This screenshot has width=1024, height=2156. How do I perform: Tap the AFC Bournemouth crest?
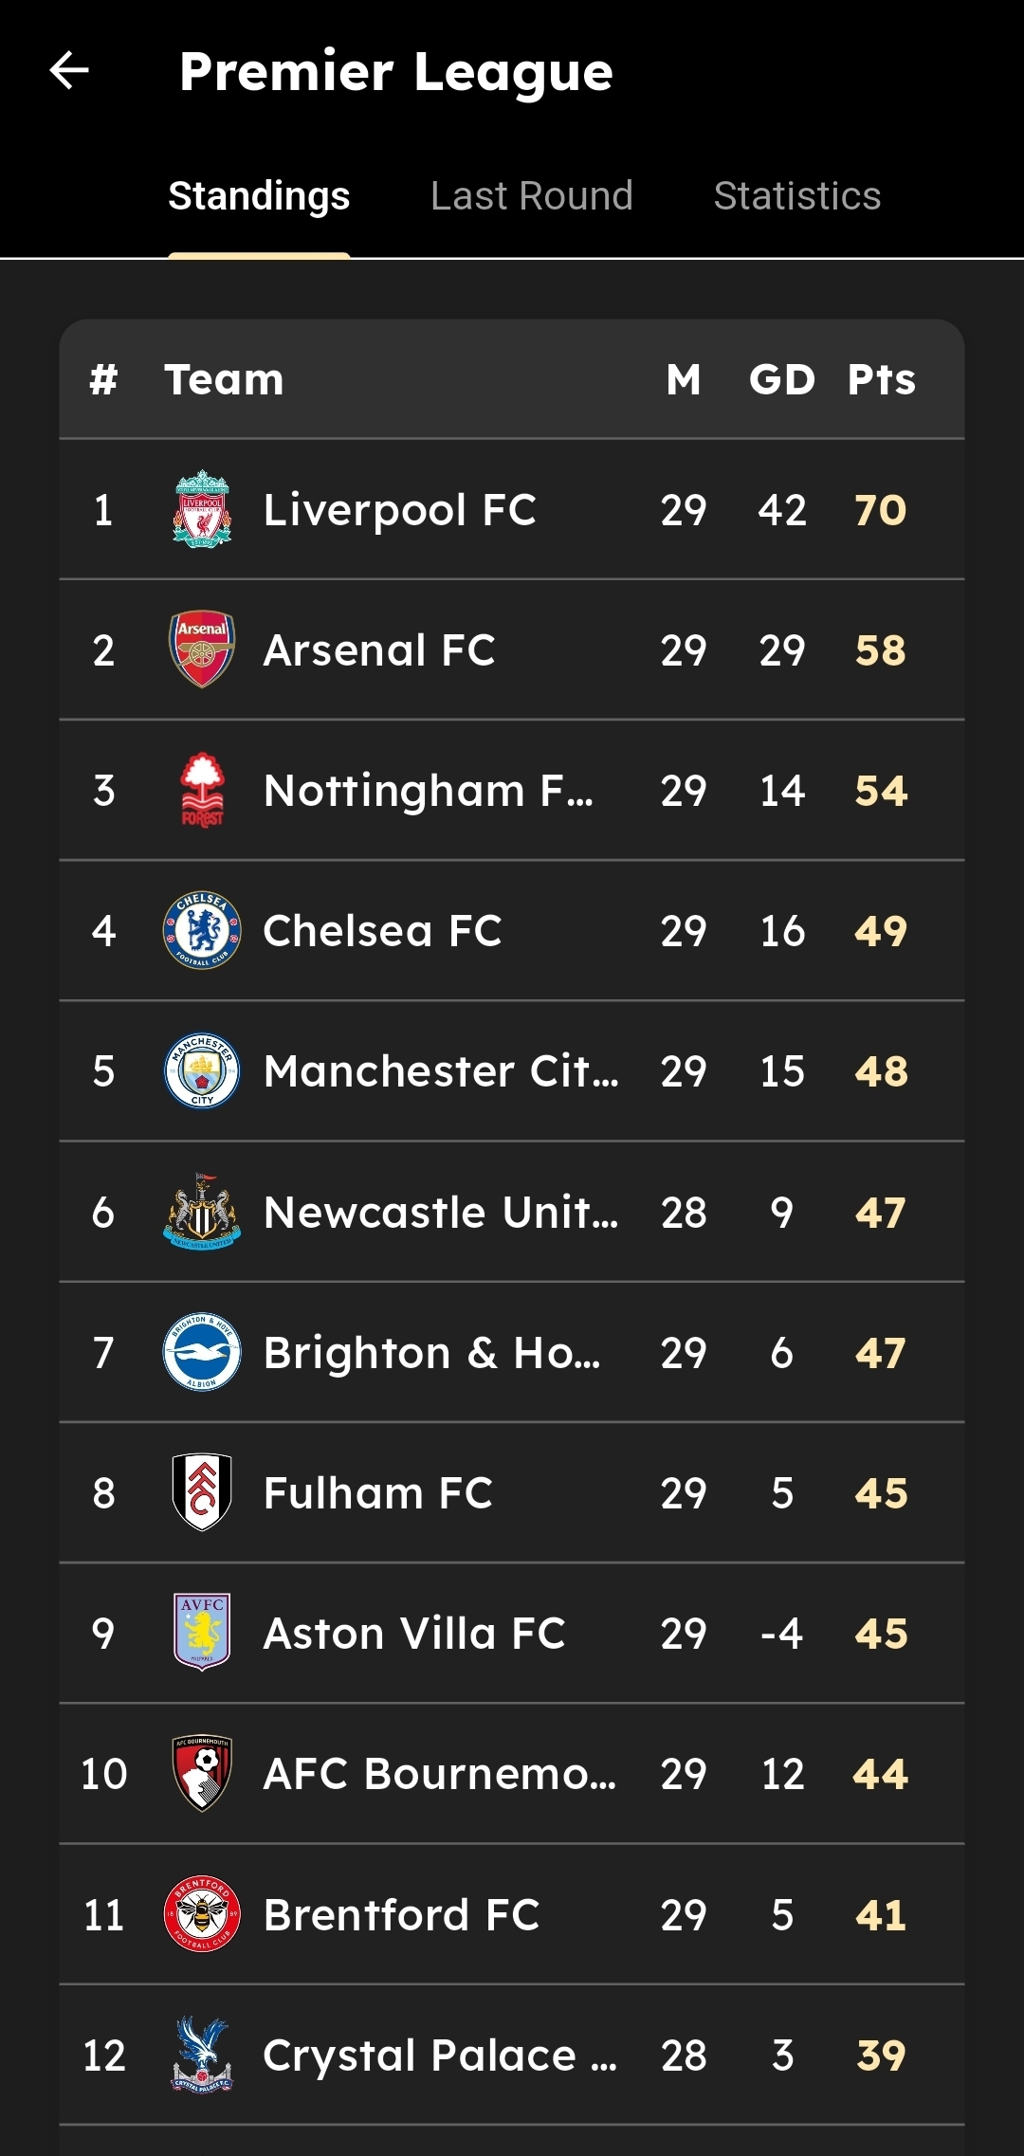[x=202, y=1773]
